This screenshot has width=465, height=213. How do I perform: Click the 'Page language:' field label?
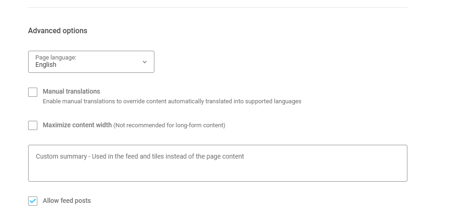point(56,58)
